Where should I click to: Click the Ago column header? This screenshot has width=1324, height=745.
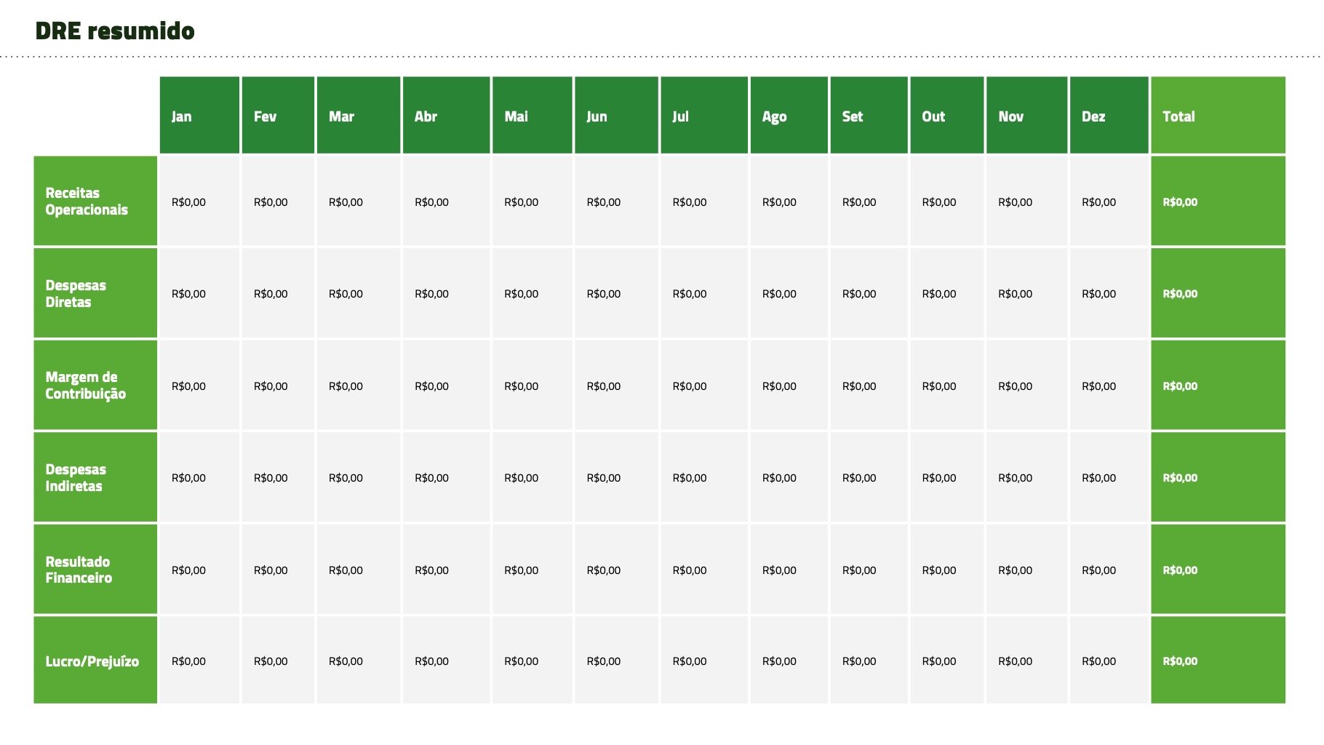click(x=789, y=116)
